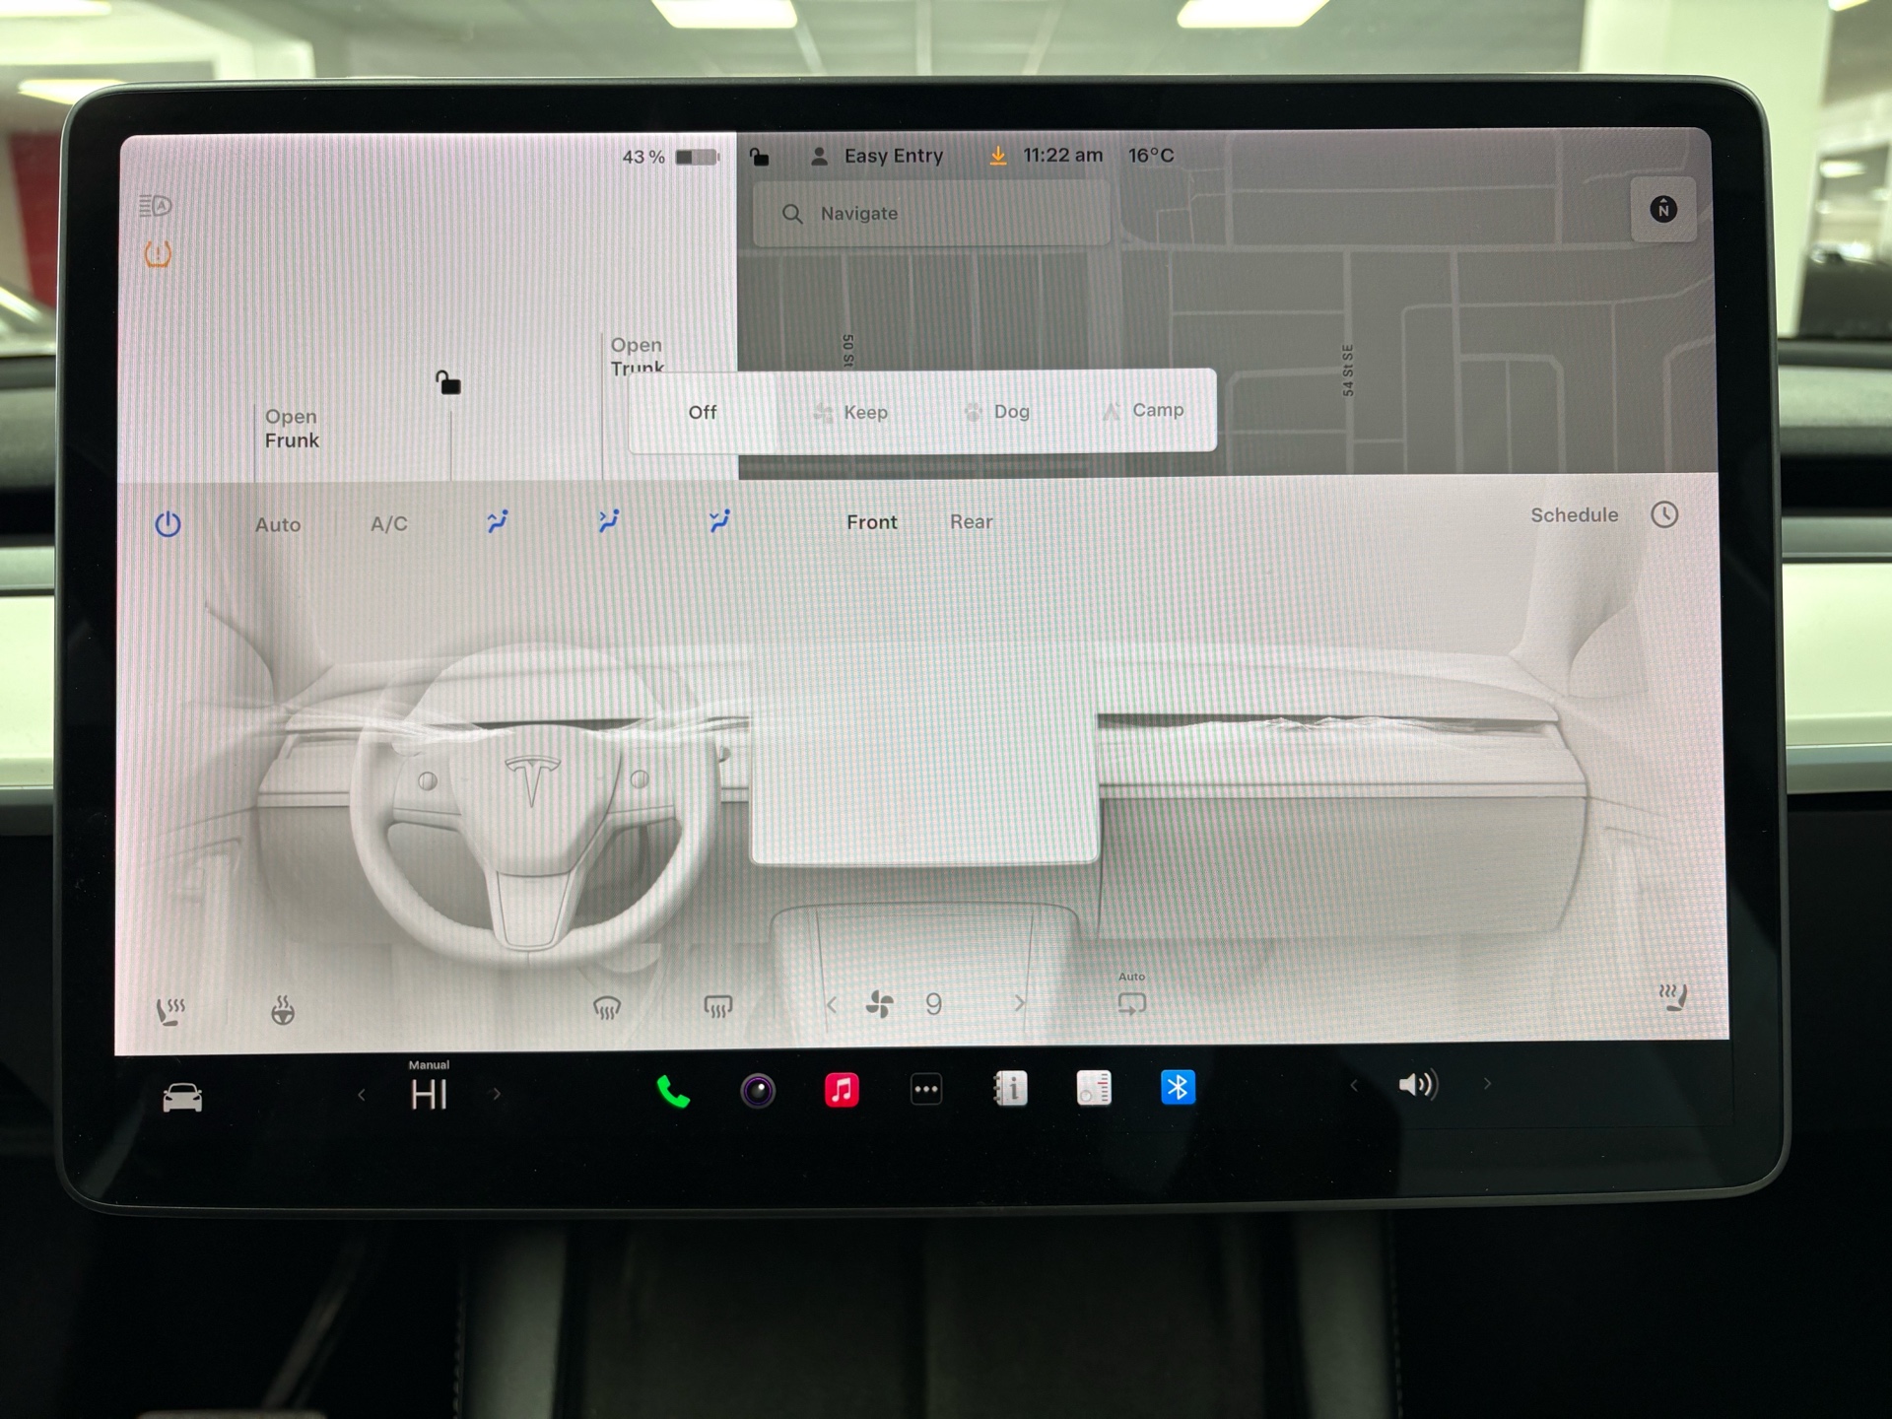This screenshot has width=1892, height=1419.
Task: Tap the volume speaker icon
Action: pyautogui.click(x=1418, y=1085)
